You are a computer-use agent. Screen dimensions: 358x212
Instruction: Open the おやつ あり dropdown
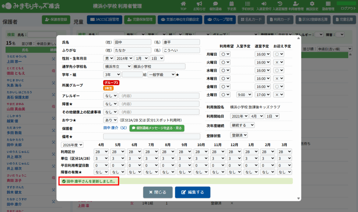pyautogui.click(x=110, y=120)
